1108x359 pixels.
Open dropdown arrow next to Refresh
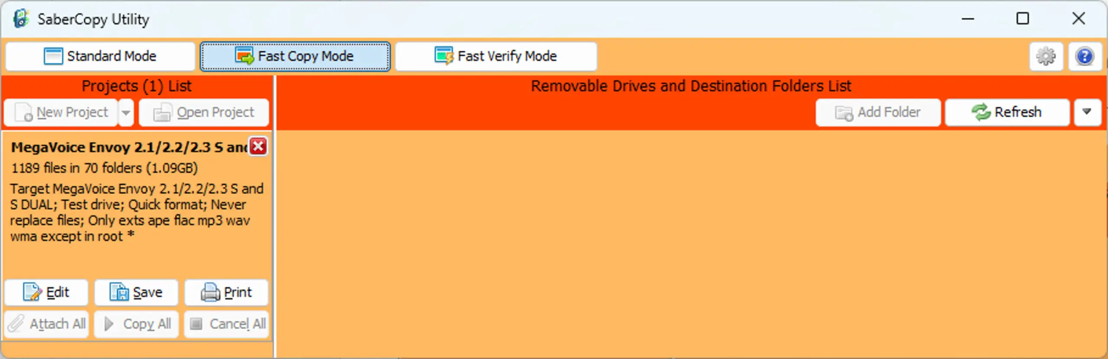tap(1087, 112)
